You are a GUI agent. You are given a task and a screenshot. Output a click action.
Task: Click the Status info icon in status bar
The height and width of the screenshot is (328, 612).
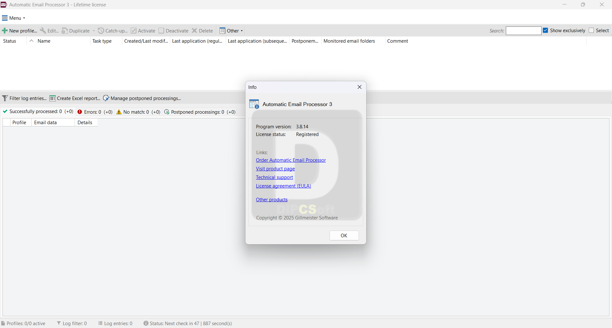146,323
